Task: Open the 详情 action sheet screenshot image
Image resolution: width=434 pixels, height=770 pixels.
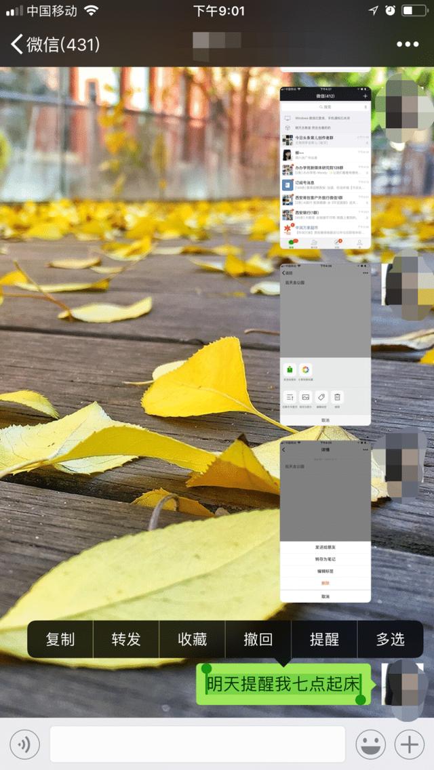Action: pyautogui.click(x=325, y=520)
